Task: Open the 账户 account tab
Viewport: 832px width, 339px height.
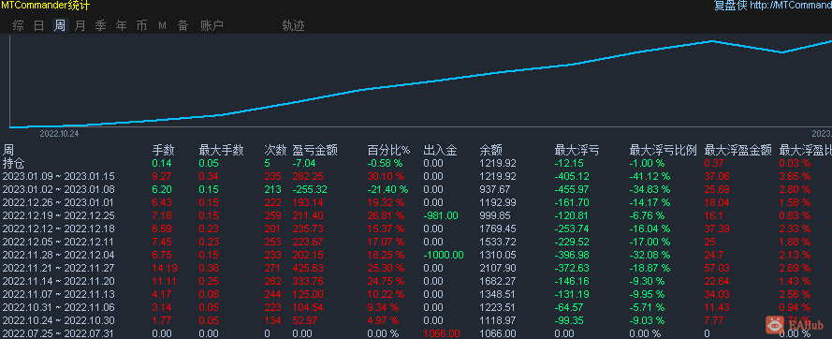Action: tap(212, 25)
